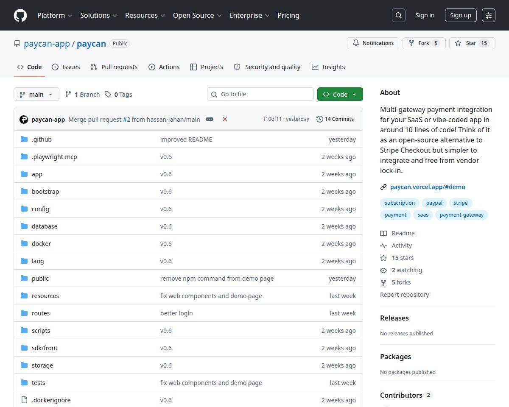Image resolution: width=509 pixels, height=407 pixels.
Task: Expand the green Code dropdown button
Action: (340, 94)
